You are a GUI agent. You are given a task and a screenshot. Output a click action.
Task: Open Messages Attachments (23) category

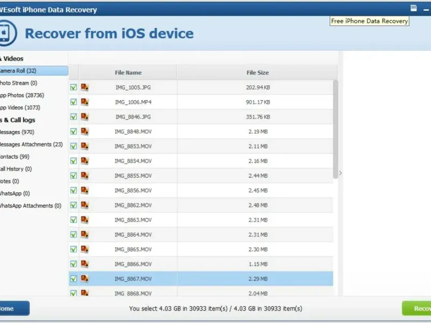tap(31, 144)
